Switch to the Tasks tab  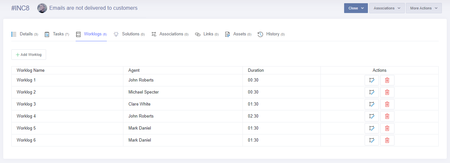(x=57, y=34)
